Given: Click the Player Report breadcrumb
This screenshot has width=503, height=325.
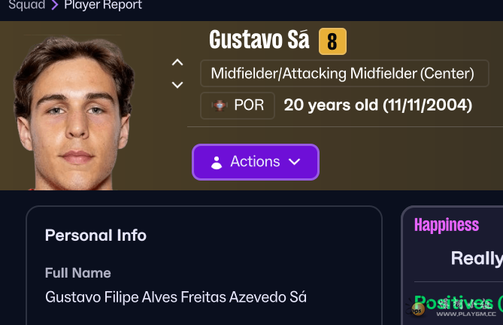Looking at the screenshot, I should 103,5.
